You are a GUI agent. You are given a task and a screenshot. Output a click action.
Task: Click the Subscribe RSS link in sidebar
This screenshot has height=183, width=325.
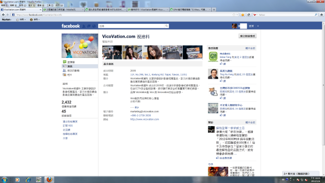click(x=68, y=126)
